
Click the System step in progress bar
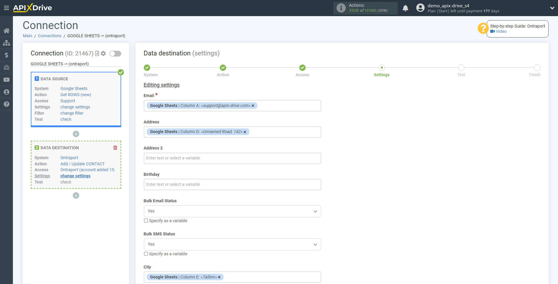[147, 68]
